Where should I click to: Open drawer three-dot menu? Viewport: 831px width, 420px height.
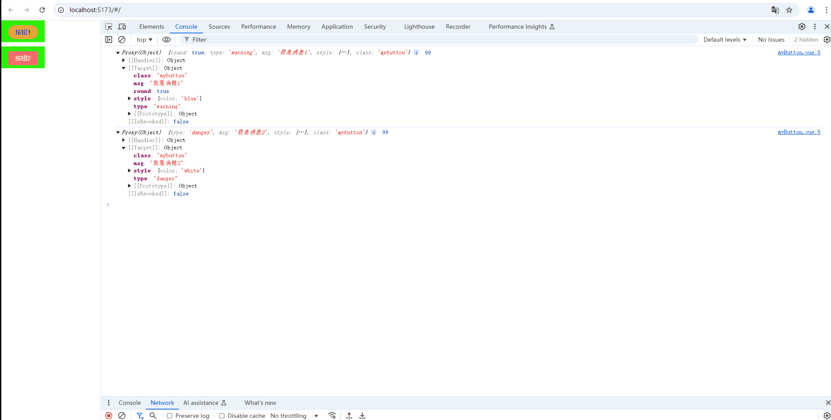(x=109, y=403)
